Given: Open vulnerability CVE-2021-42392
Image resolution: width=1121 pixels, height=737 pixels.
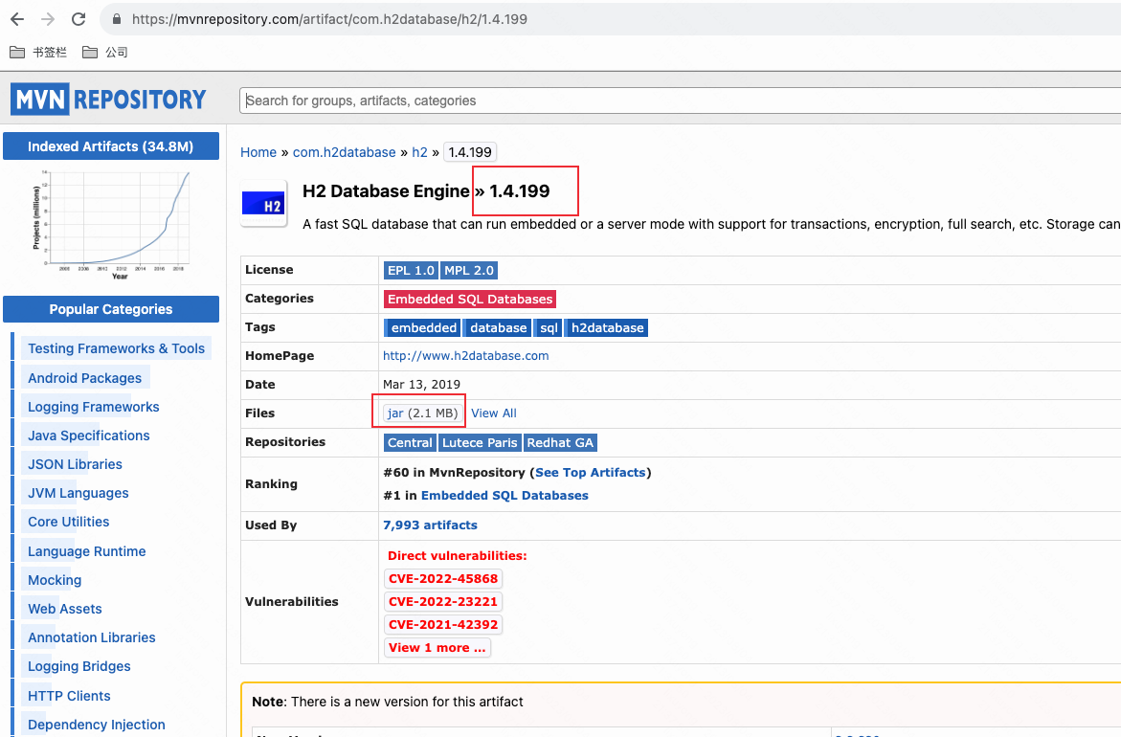Looking at the screenshot, I should coord(443,625).
